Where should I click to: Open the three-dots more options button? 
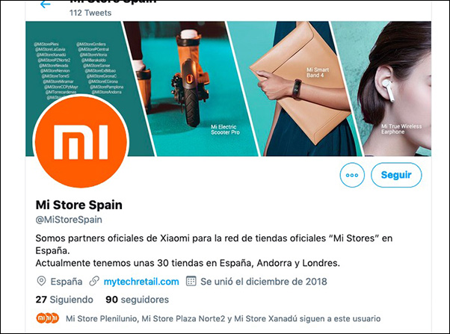[352, 175]
